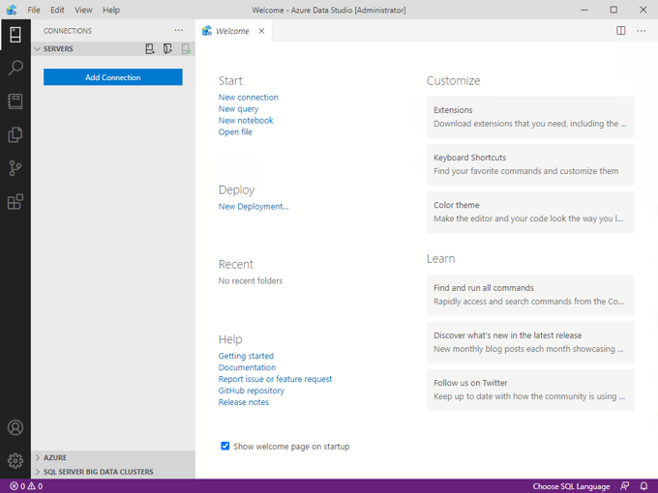
Task: Click the Open file link
Action: pos(235,132)
